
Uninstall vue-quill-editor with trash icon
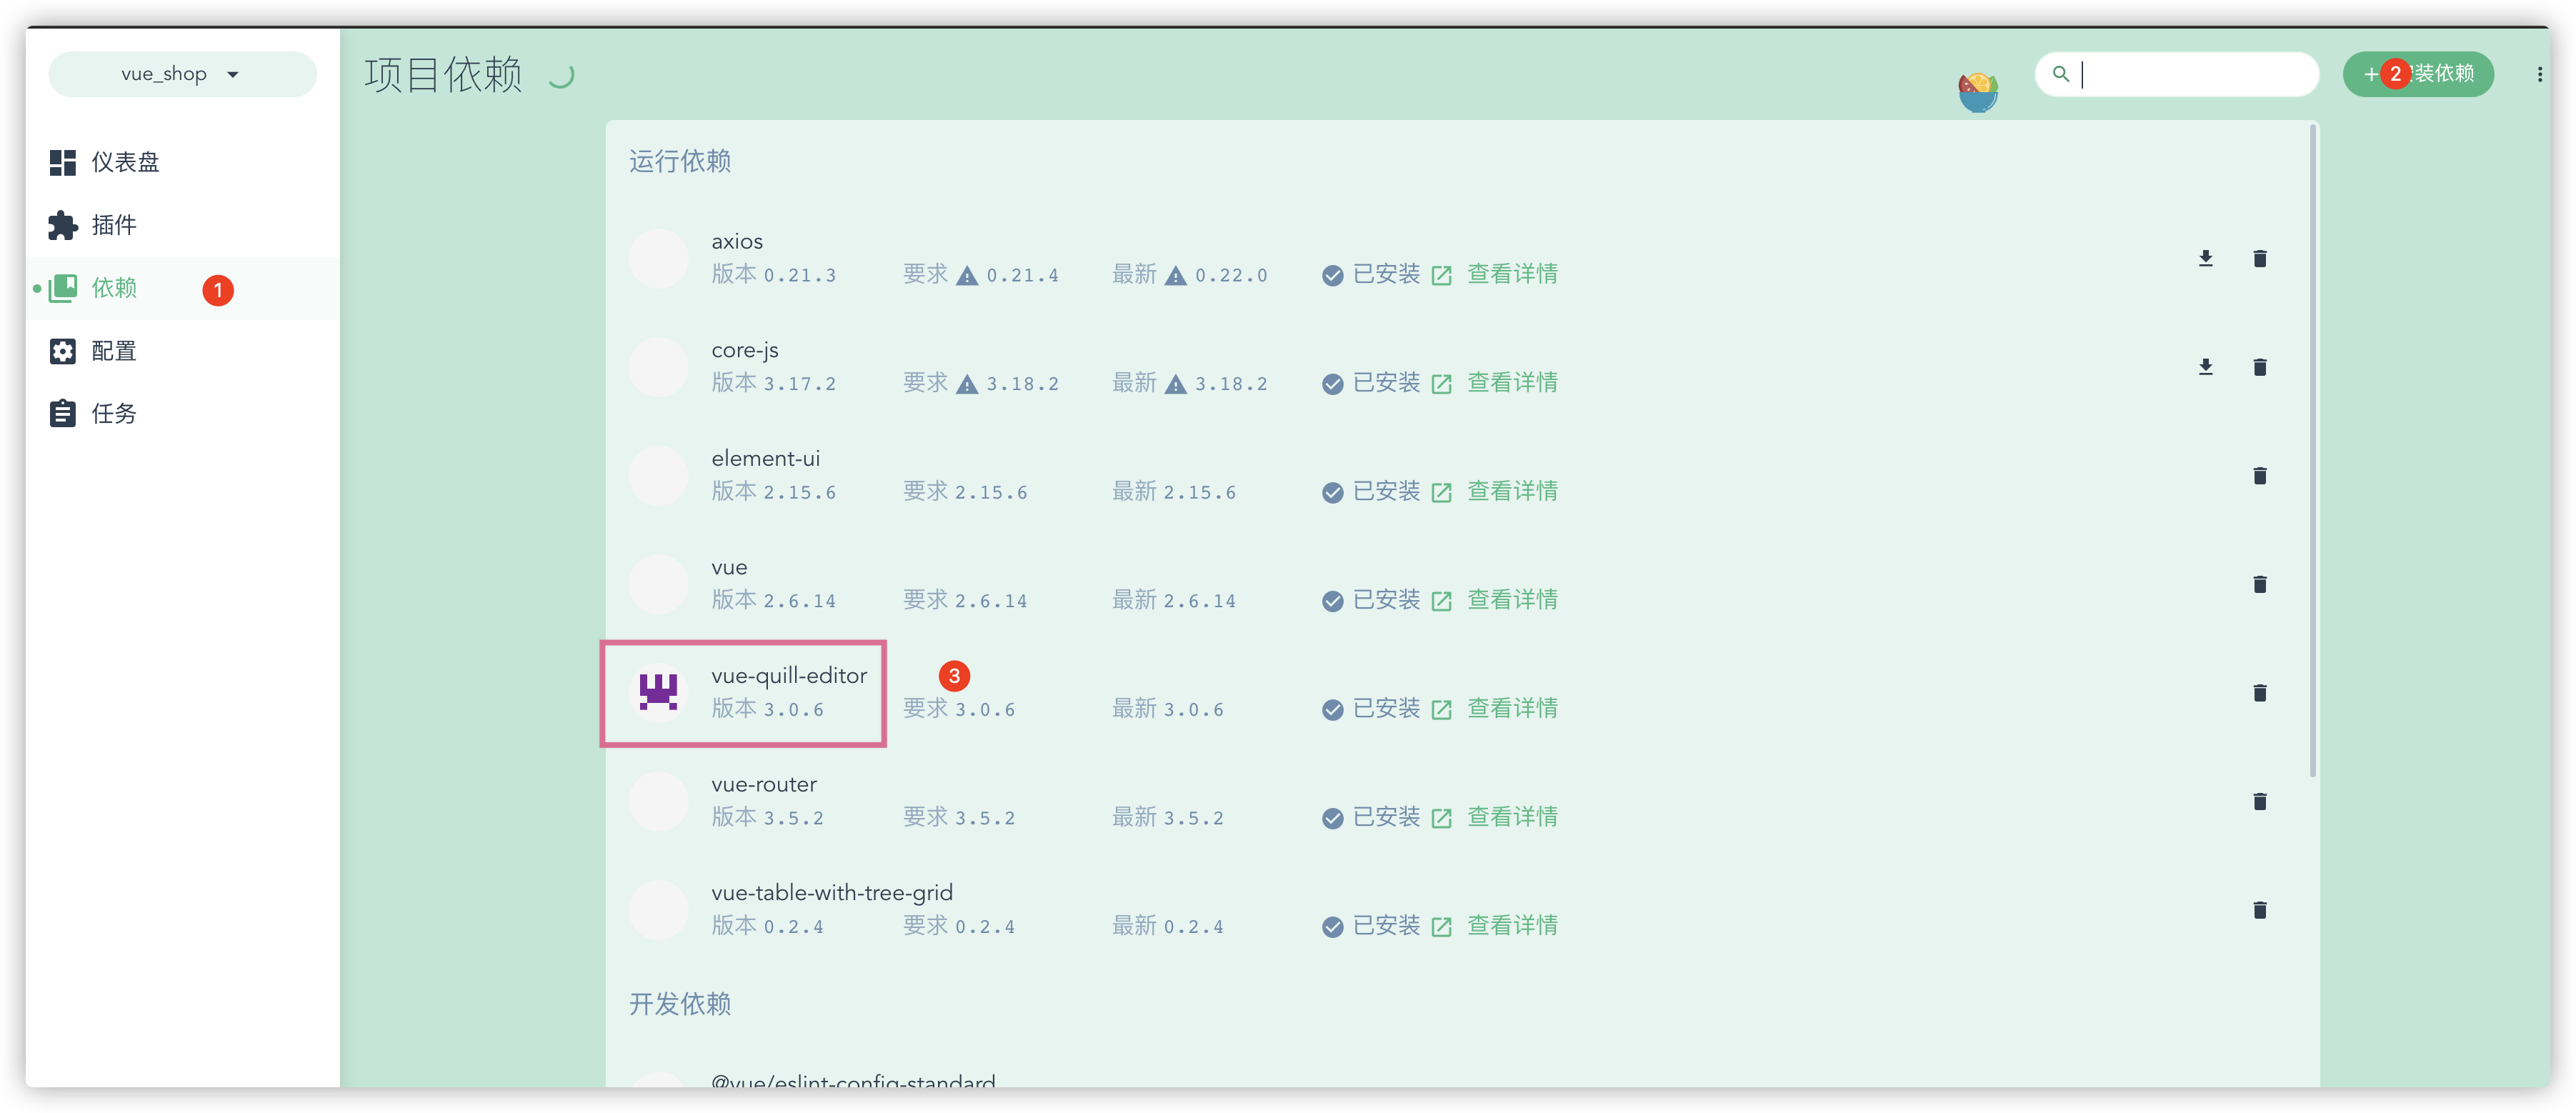pyautogui.click(x=2259, y=693)
